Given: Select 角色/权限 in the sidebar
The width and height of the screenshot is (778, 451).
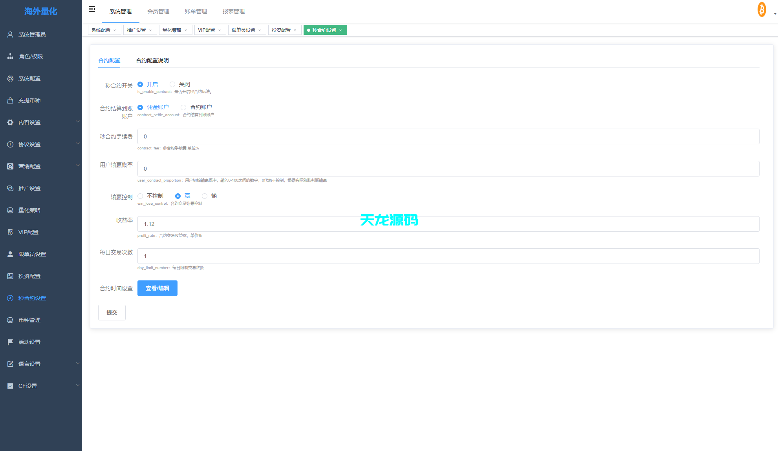Looking at the screenshot, I should coord(29,56).
